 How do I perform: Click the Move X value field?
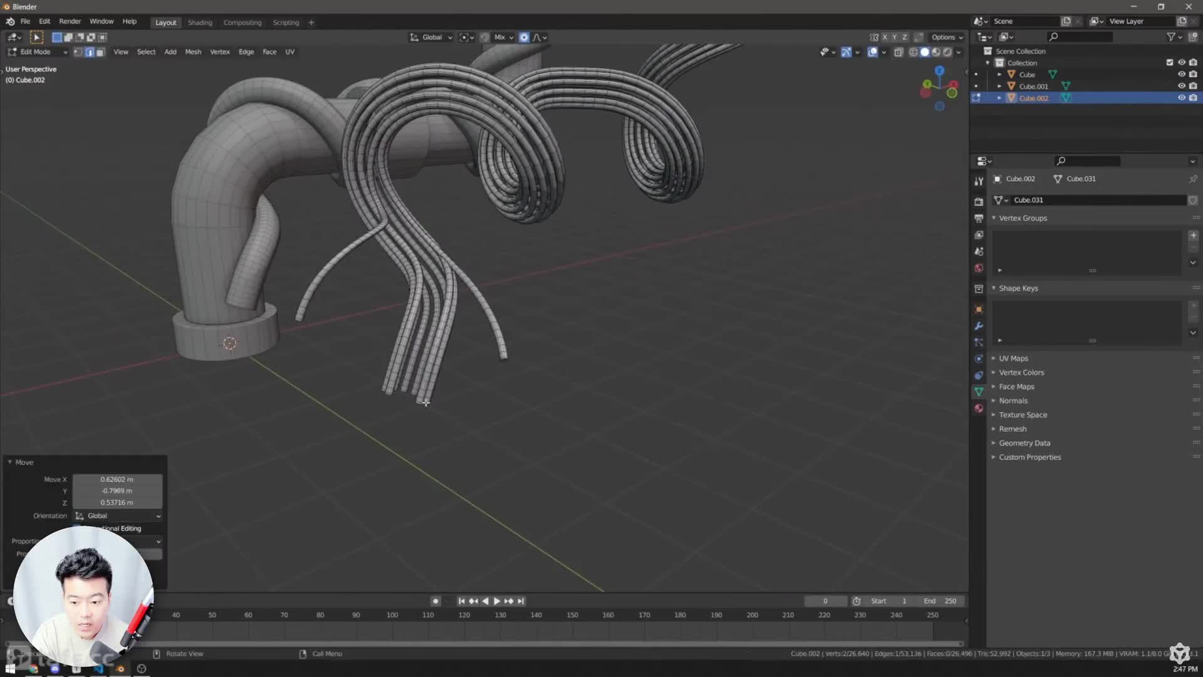(117, 480)
